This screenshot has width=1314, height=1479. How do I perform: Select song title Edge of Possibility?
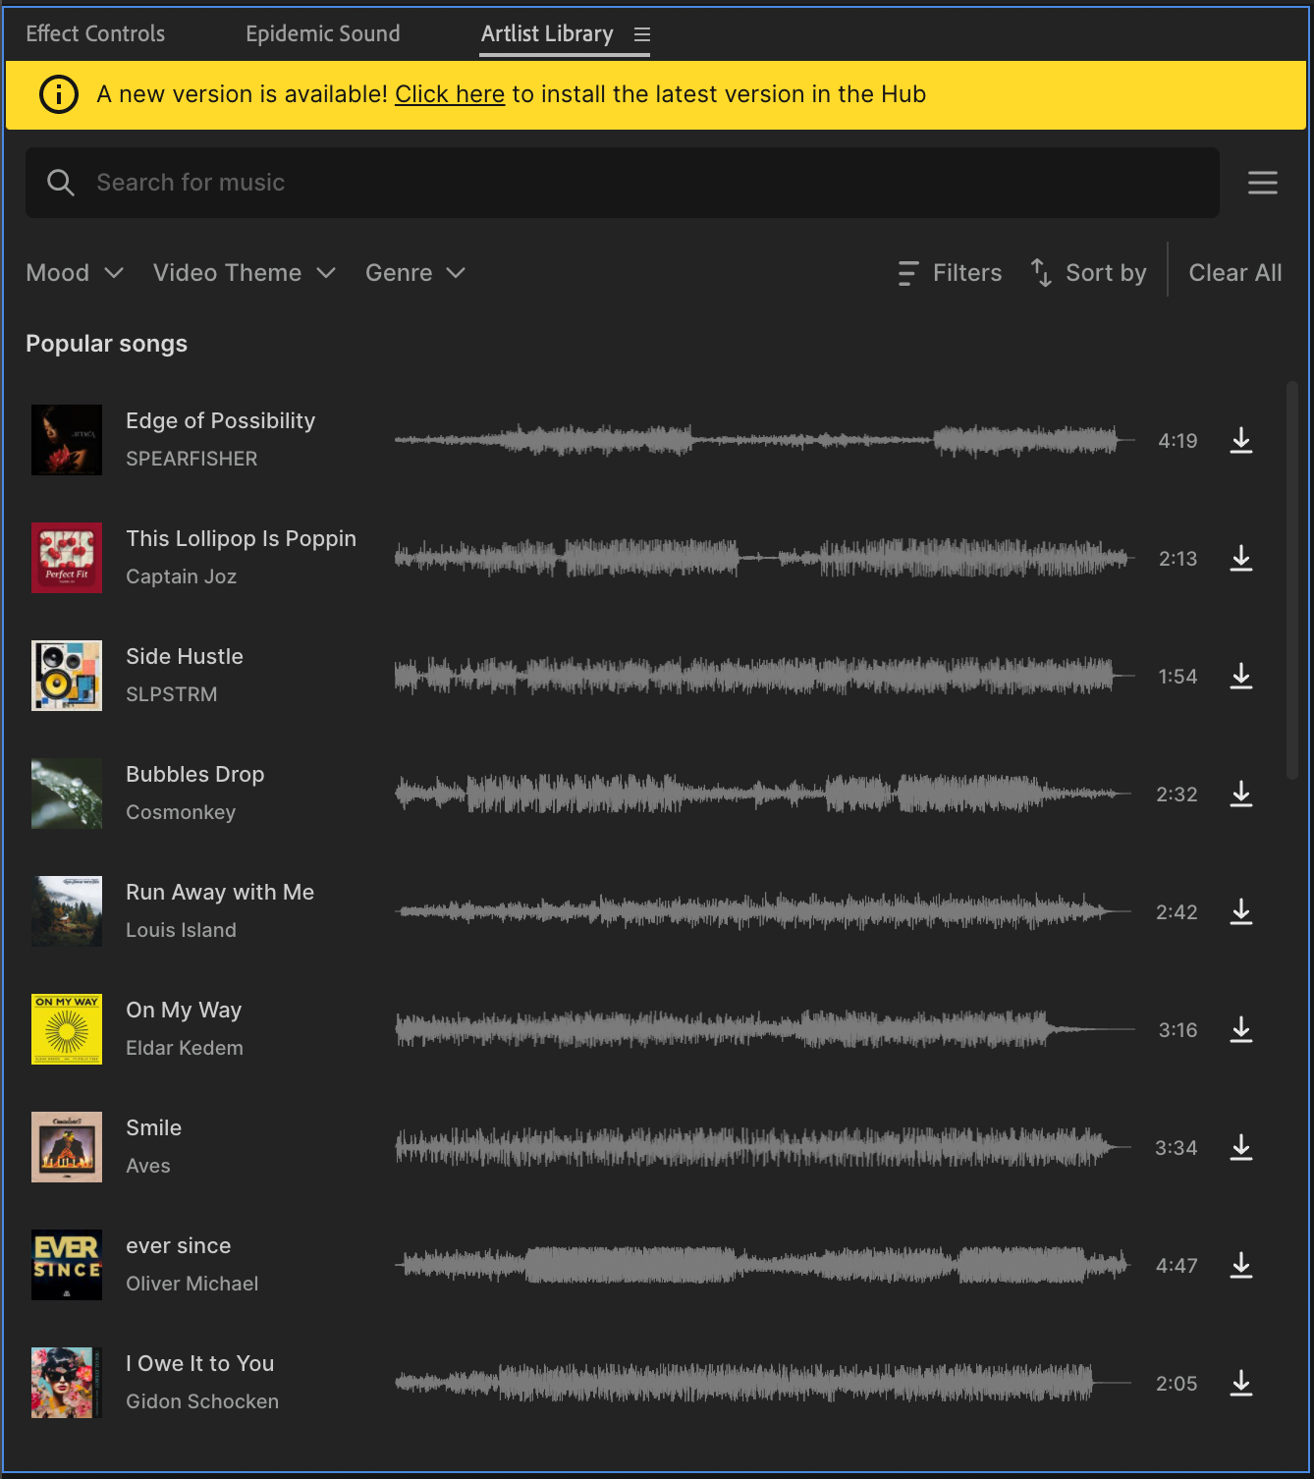(x=221, y=420)
